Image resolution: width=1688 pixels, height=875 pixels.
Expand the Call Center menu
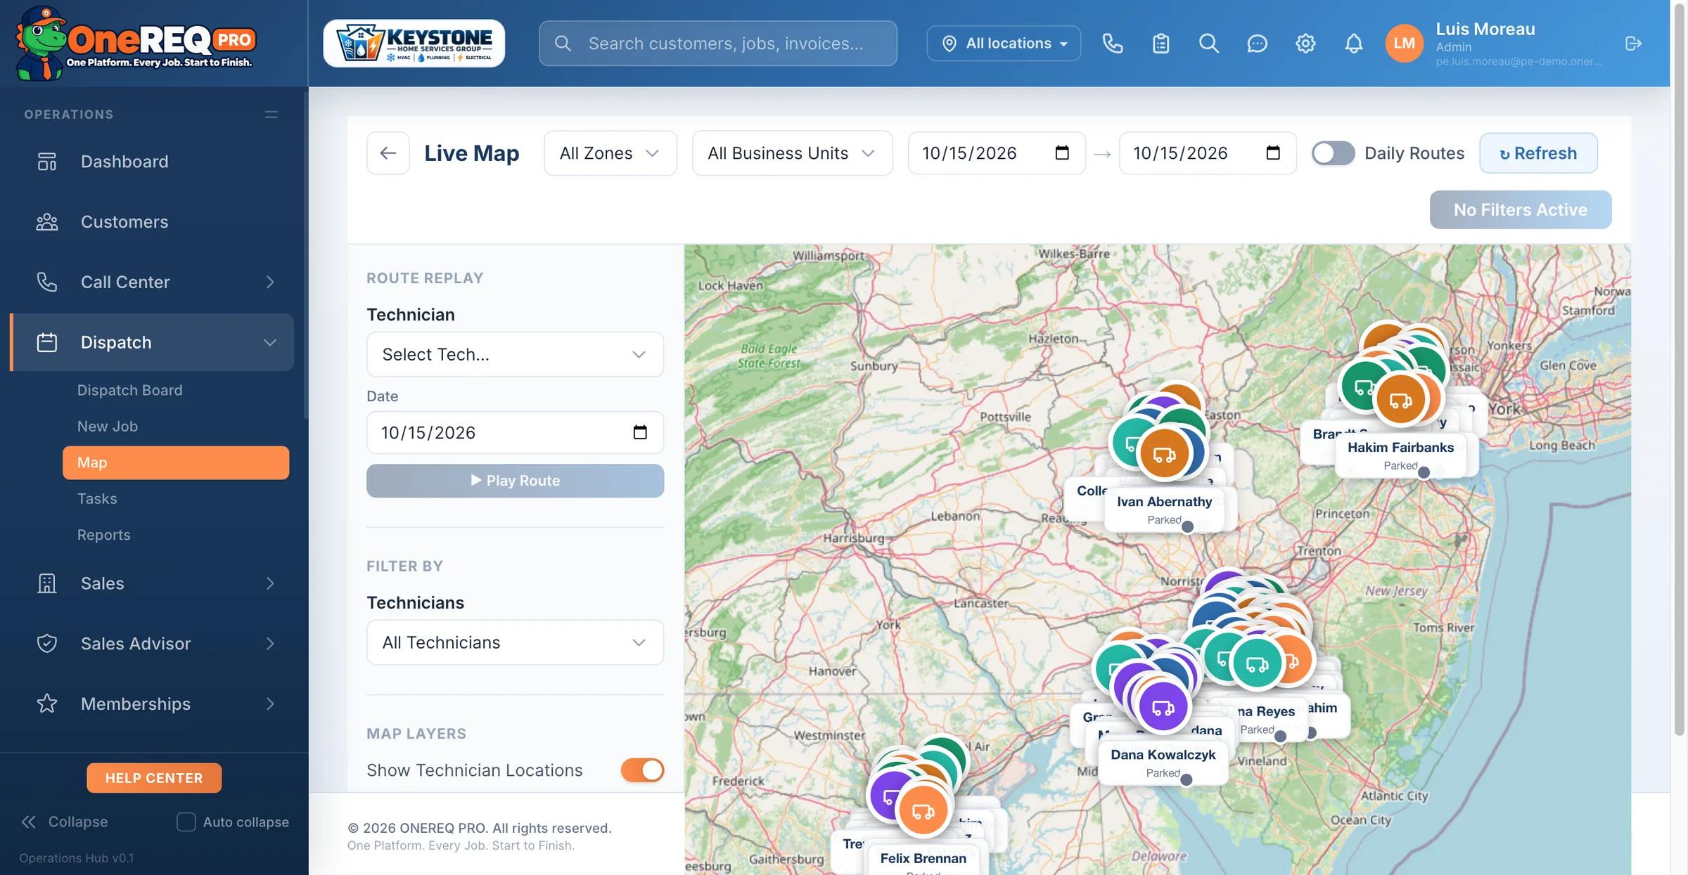click(x=152, y=283)
